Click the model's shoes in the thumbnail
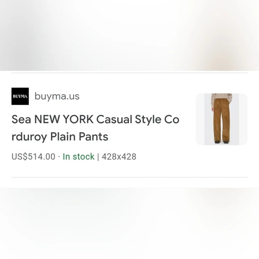The image size is (259, 259). pyautogui.click(x=221, y=142)
